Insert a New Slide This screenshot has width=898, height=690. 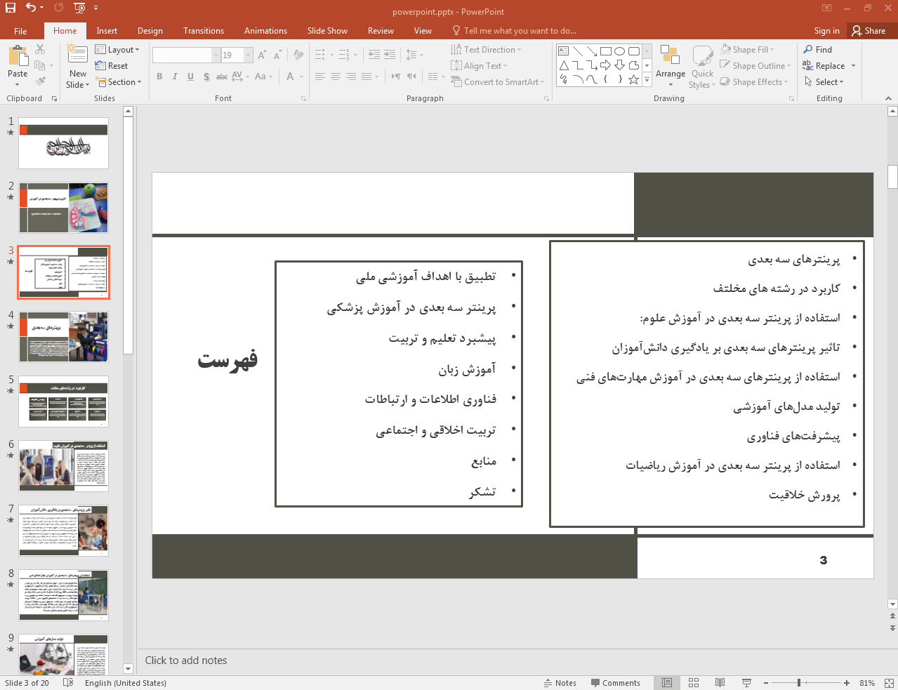[78, 55]
